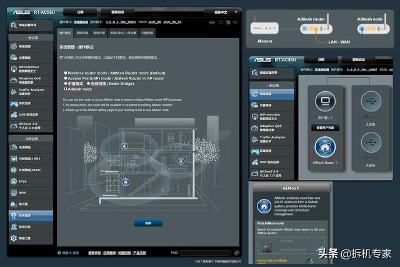Click view client list button in network map
This screenshot has height=267, width=400.
pos(325,128)
